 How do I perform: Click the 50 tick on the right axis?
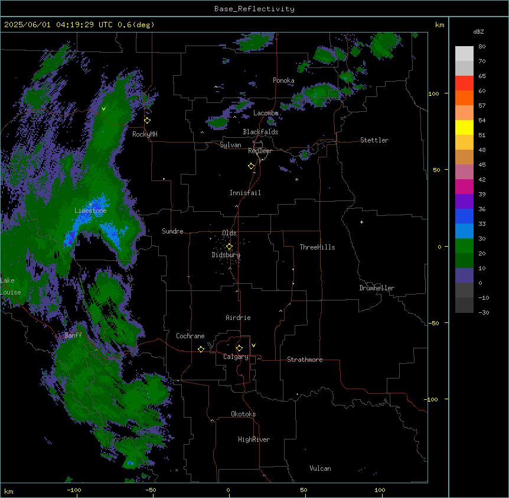point(436,170)
